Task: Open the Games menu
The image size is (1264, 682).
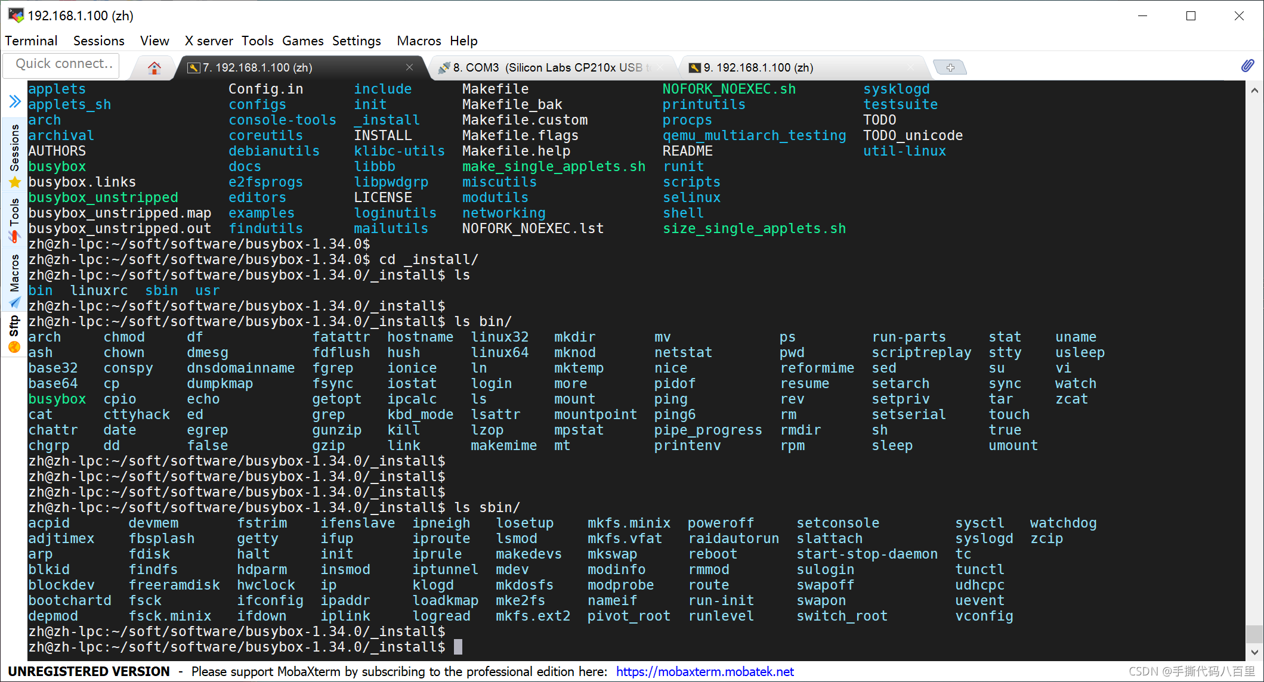Action: 302,41
